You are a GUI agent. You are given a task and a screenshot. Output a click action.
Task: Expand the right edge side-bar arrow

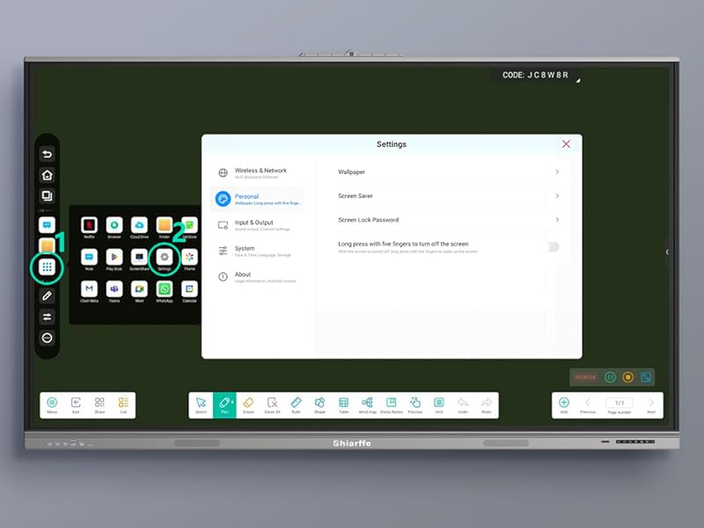coord(667,252)
